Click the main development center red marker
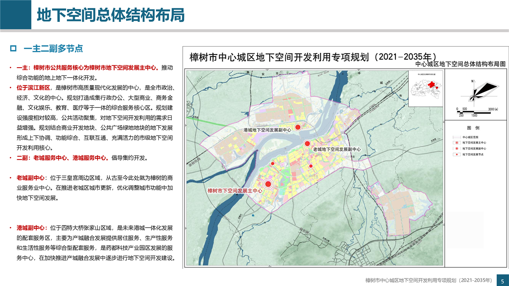The width and height of the screenshot is (509, 286). point(268,184)
